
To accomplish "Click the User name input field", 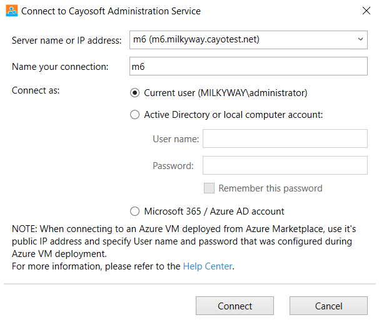I will point(285,138).
